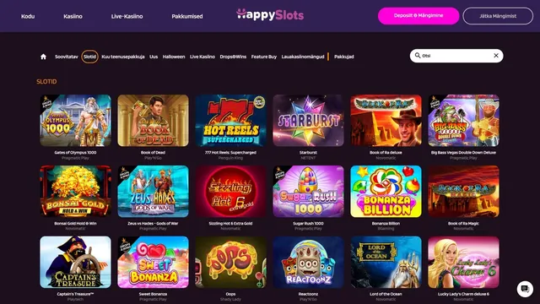
Task: Clear search with the X icon
Action: tap(496, 56)
